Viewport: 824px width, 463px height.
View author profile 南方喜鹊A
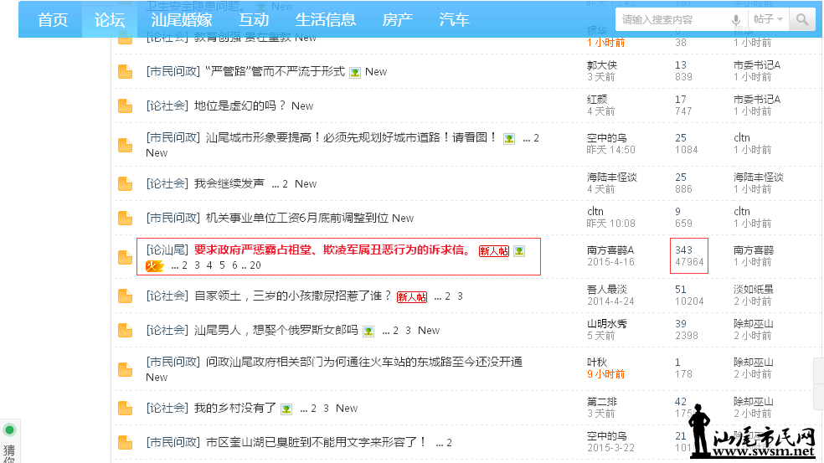610,250
